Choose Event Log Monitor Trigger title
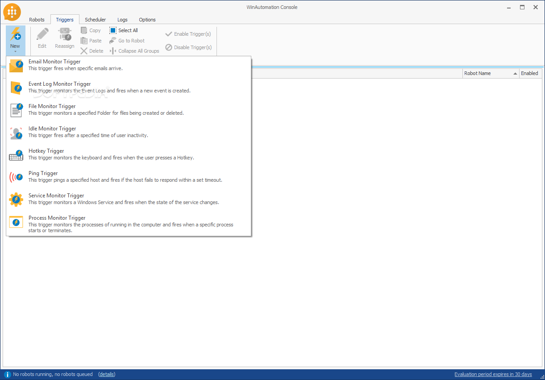Image resolution: width=545 pixels, height=380 pixels. click(60, 84)
